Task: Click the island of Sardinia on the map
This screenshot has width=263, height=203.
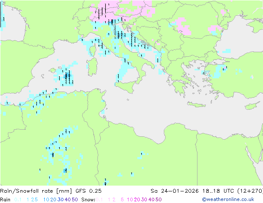Action: point(93,67)
